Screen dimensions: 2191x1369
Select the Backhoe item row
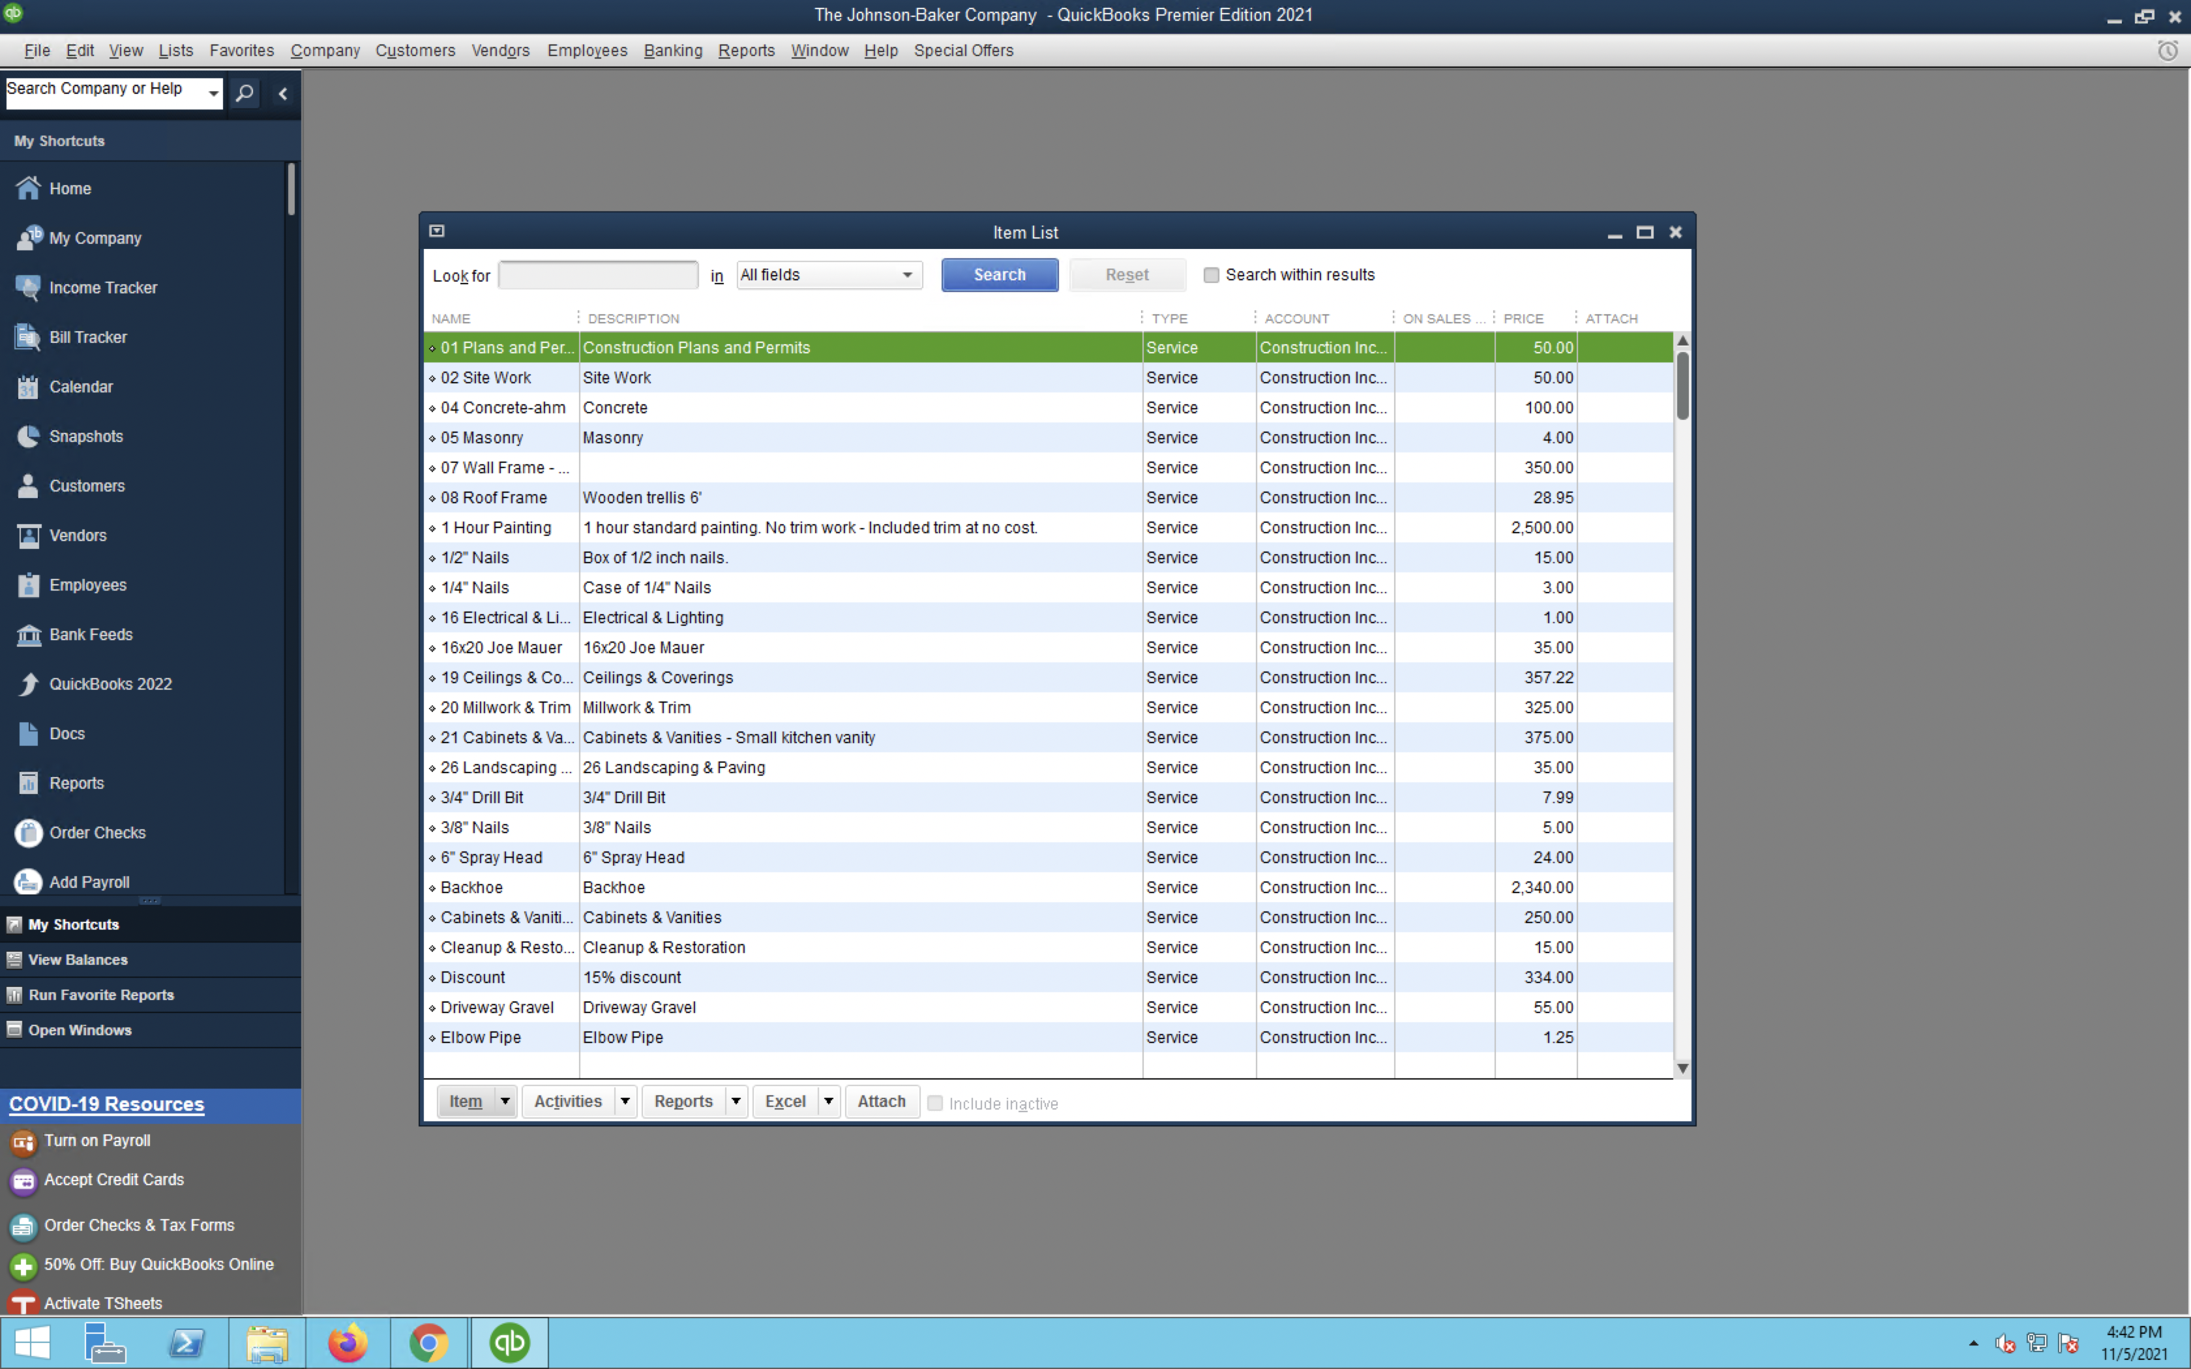1049,887
